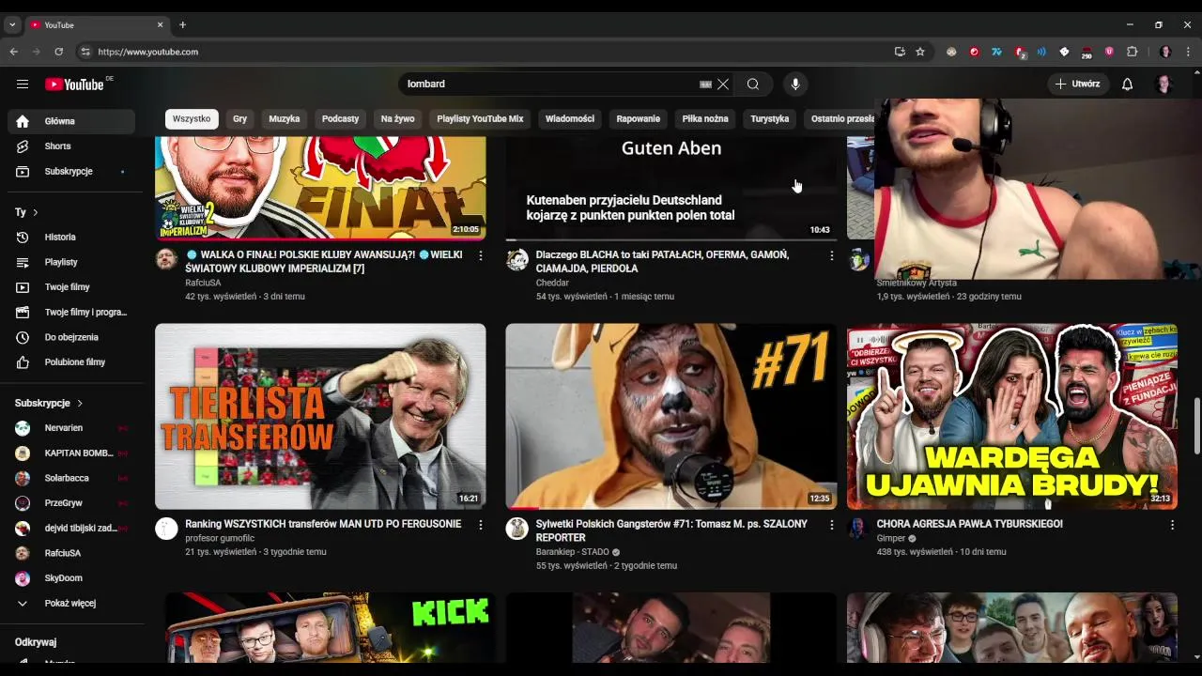The width and height of the screenshot is (1202, 676).
Task: Click the search magnifier button
Action: 753,84
